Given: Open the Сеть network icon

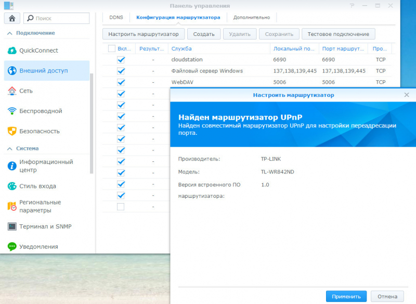Looking at the screenshot, I should 12,91.
